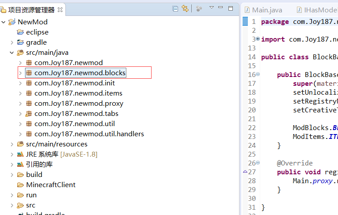Open the Project Explorer view menu dropdown
The image size is (338, 215).
click(x=212, y=8)
